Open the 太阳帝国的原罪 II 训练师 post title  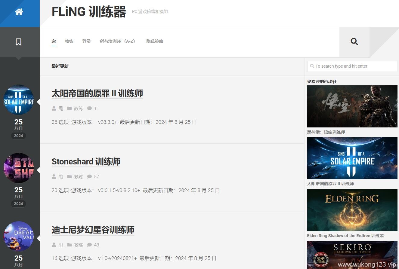coord(97,93)
